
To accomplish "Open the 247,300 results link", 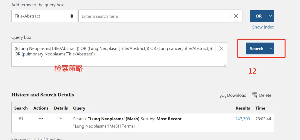I will (x=242, y=119).
